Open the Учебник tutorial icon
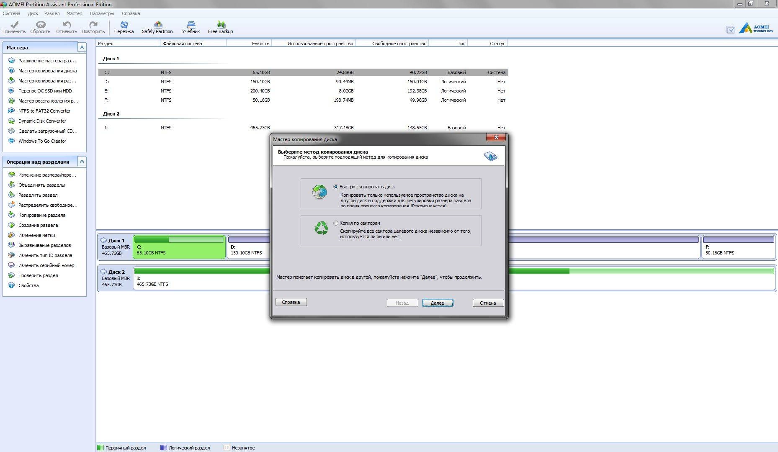The height and width of the screenshot is (452, 778). [191, 27]
